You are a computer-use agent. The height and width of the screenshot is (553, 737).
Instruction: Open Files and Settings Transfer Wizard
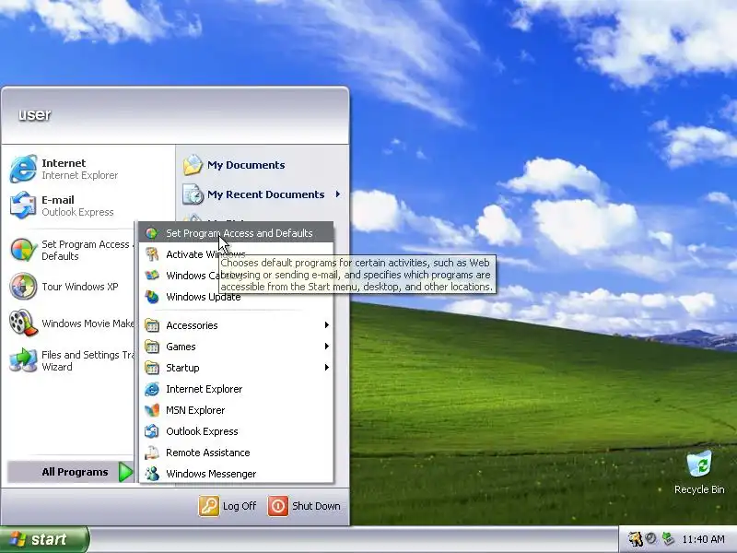71,360
